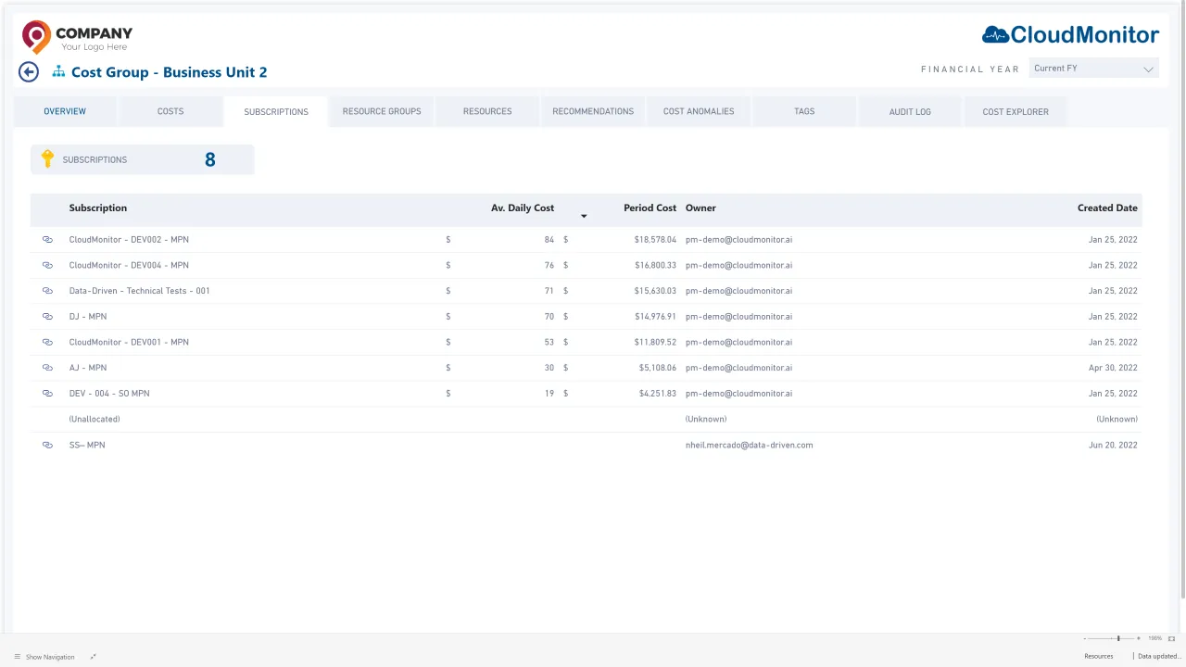Click period cost $4,251.83
Viewport: 1186px width, 667px height.
[x=658, y=394]
